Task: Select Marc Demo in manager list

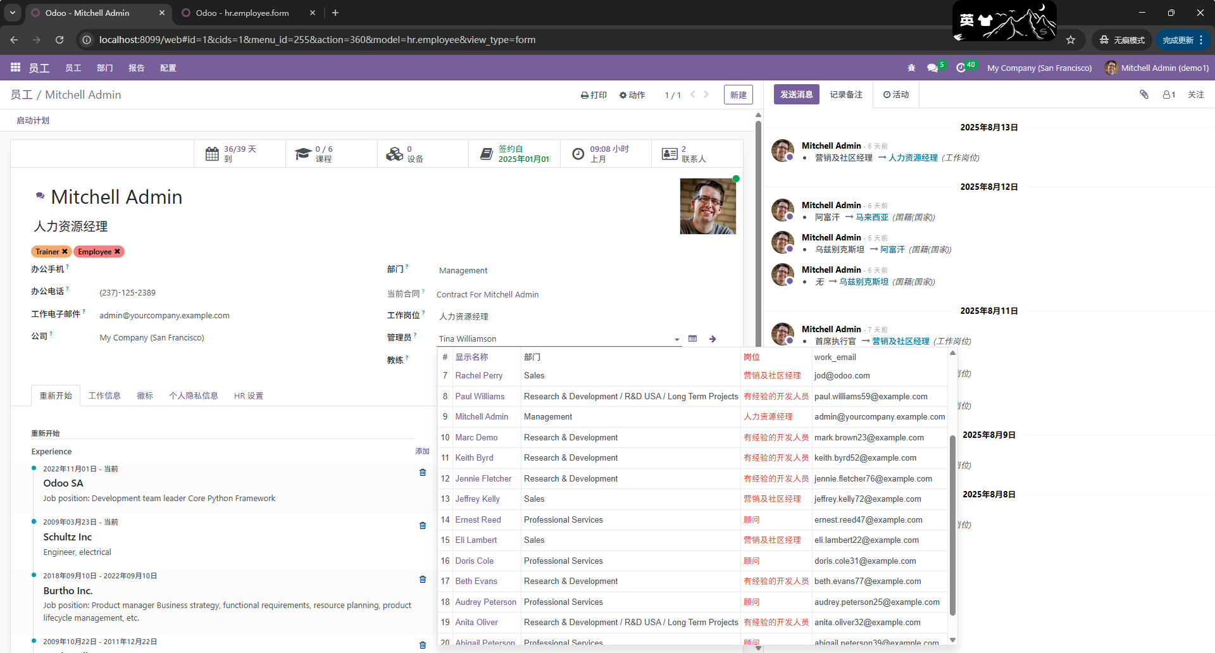Action: 476,437
